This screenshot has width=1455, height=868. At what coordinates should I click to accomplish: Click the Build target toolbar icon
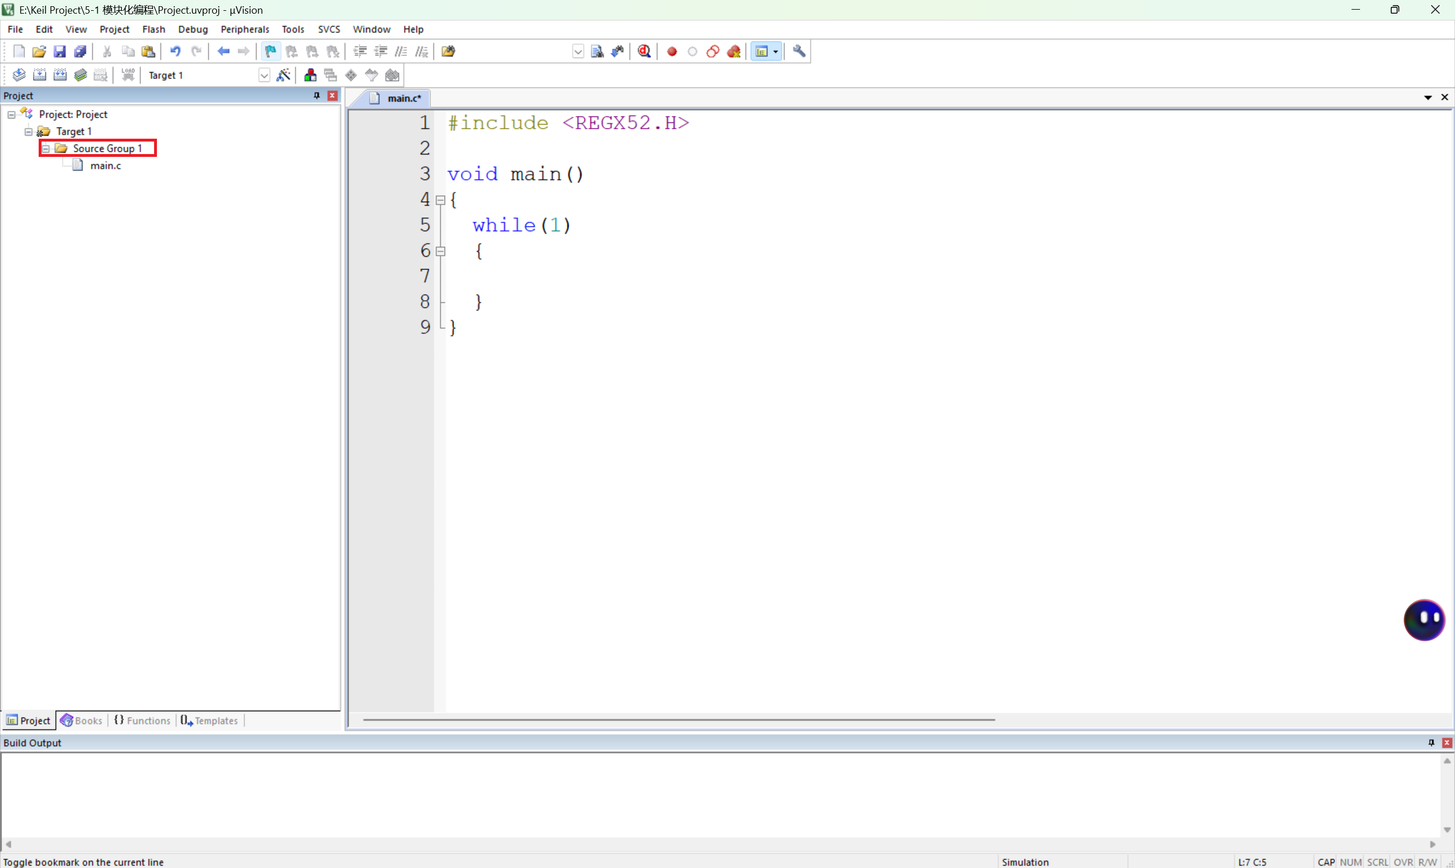[39, 75]
